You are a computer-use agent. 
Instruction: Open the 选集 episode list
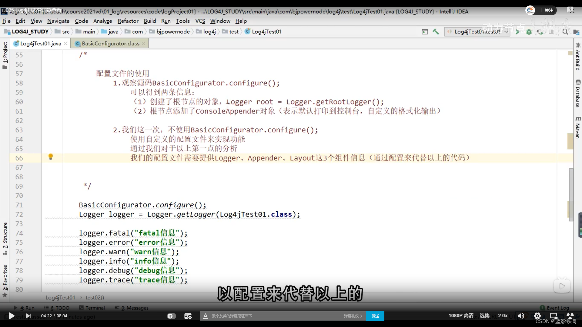click(x=484, y=315)
